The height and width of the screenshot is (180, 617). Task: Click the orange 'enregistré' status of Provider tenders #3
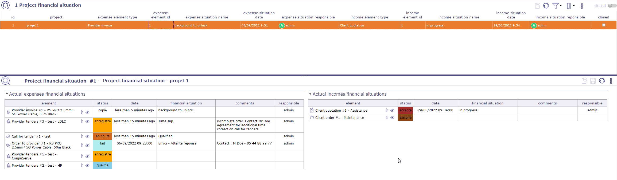pyautogui.click(x=103, y=125)
